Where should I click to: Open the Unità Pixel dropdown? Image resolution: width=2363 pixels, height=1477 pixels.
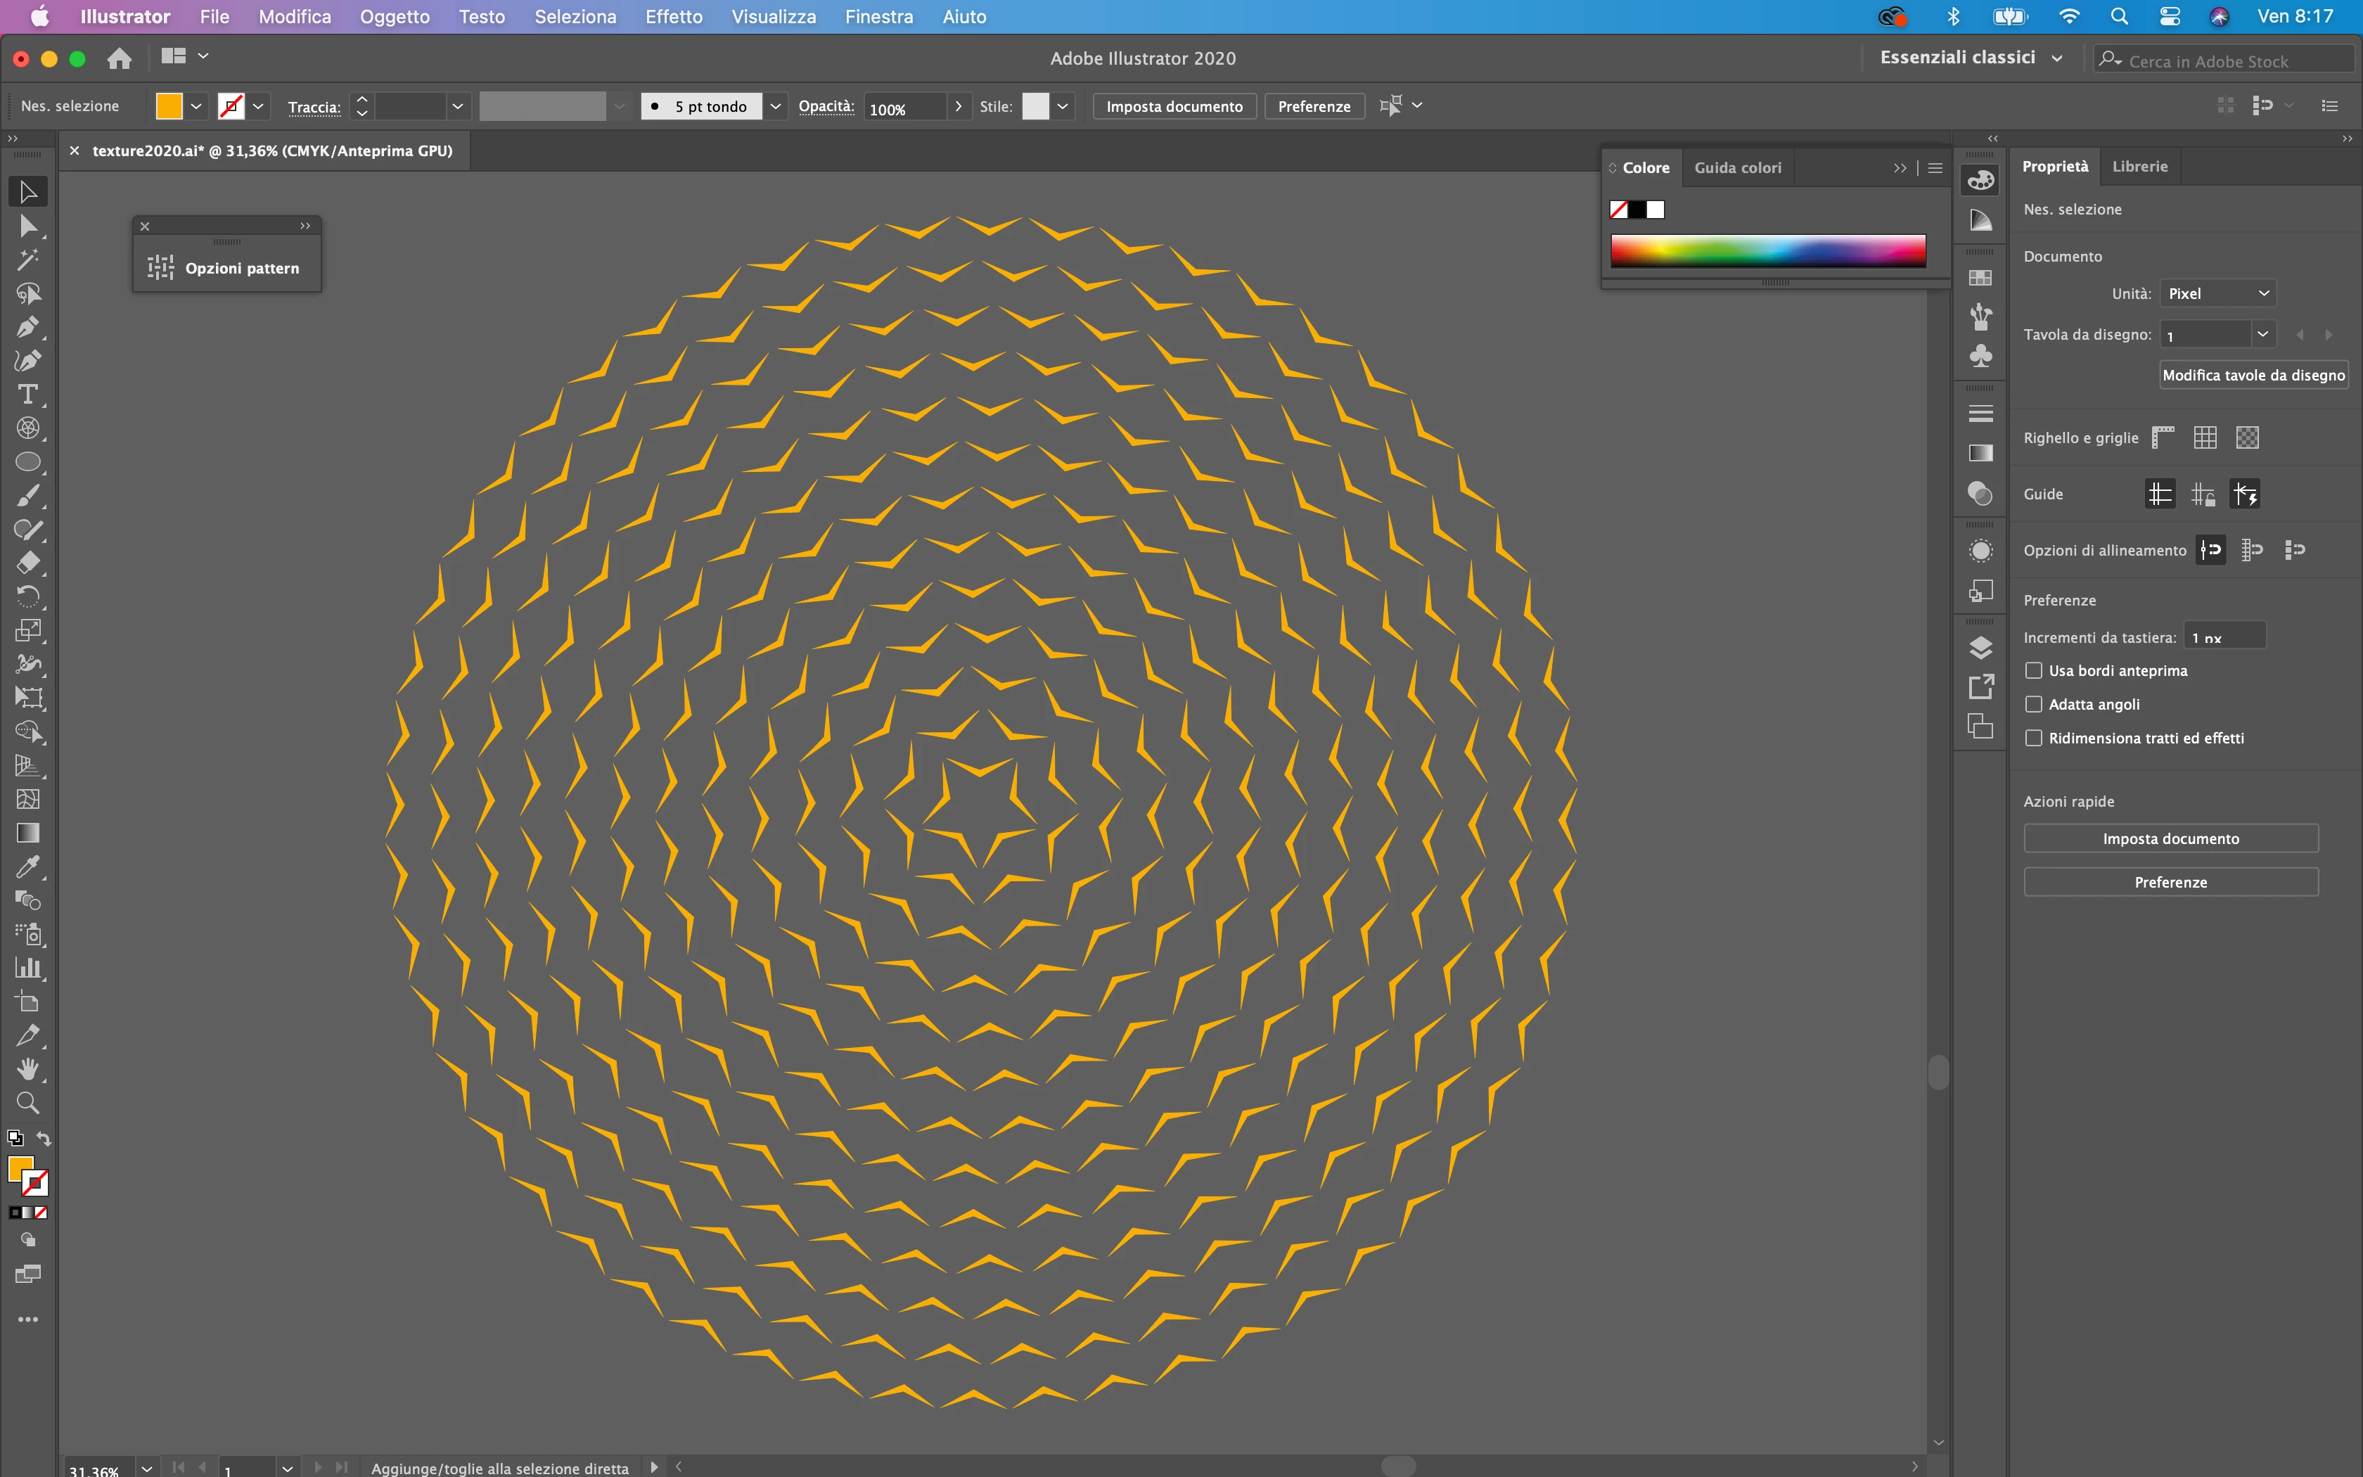click(2217, 293)
